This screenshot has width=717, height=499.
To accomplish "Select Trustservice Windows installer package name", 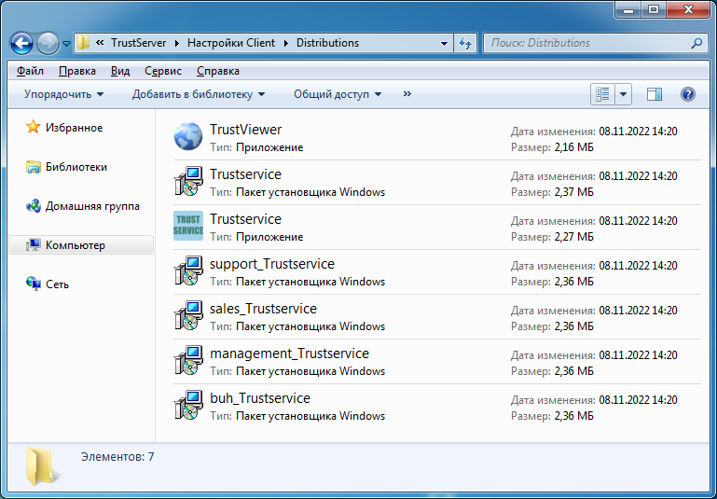I will coord(245,174).
